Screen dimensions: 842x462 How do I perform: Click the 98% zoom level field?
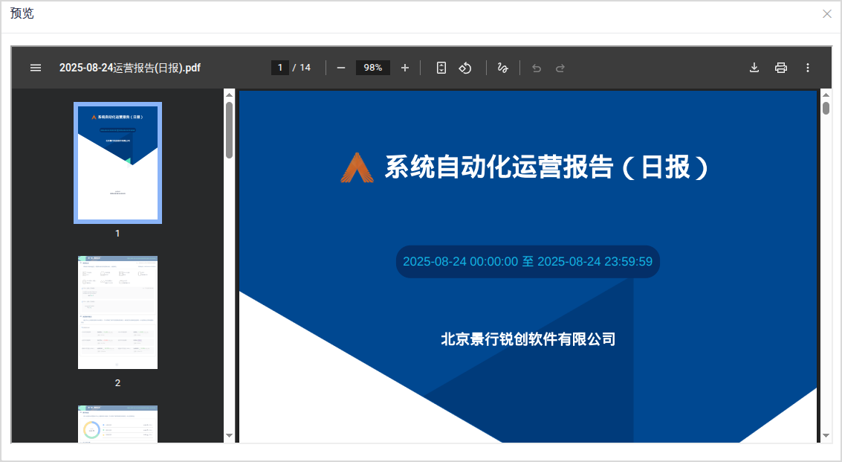click(373, 68)
